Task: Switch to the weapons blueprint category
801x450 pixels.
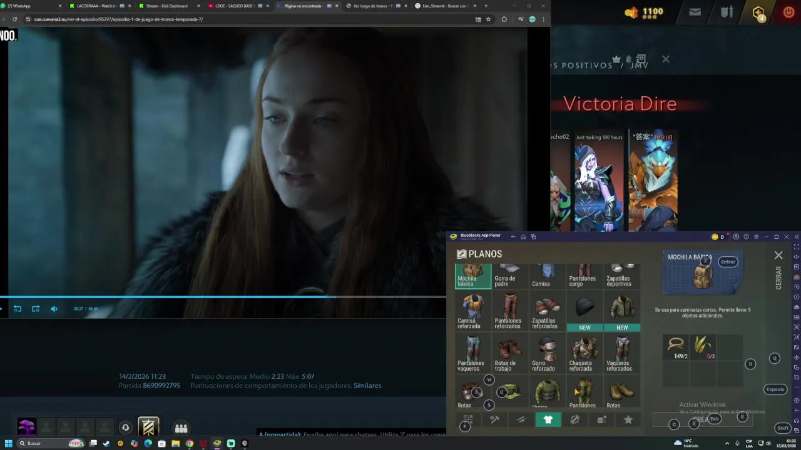Action: (521, 420)
